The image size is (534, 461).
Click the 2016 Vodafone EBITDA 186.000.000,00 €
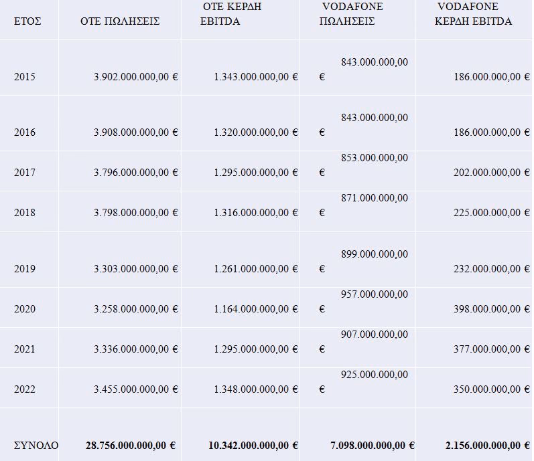(492, 132)
